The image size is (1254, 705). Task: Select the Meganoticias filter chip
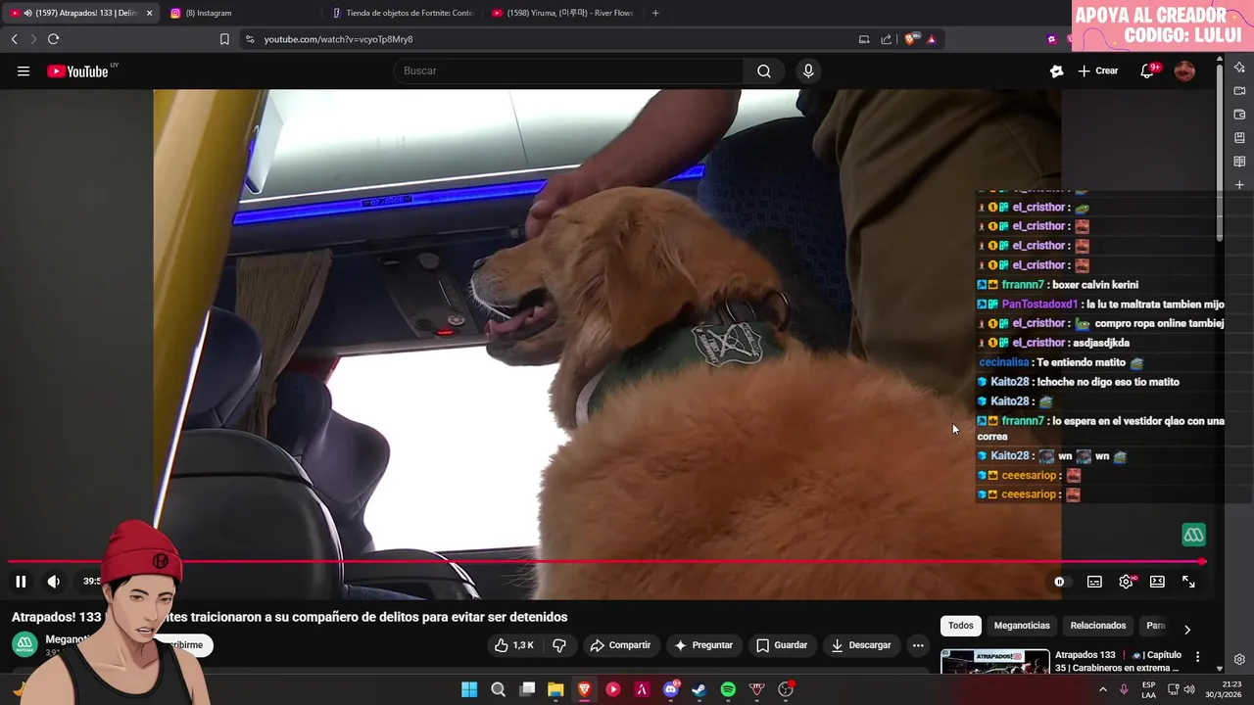pos(1022,626)
